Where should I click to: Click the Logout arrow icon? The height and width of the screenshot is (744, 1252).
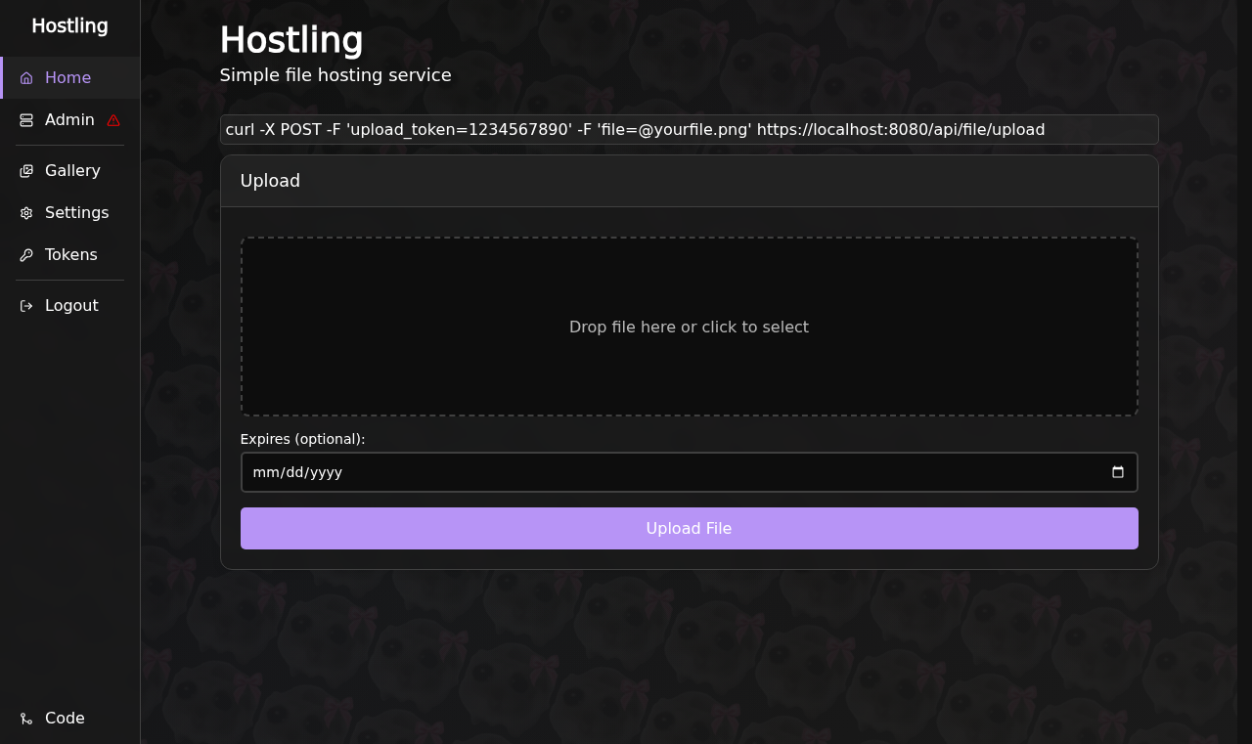[x=26, y=306]
